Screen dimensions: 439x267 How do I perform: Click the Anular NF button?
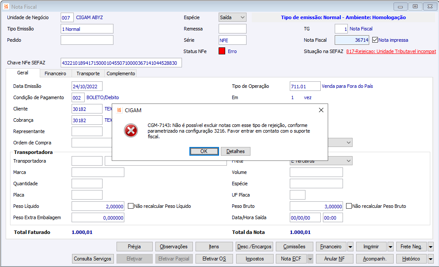pos(335,259)
